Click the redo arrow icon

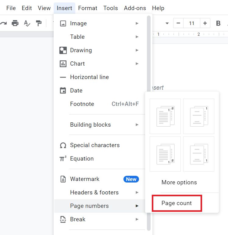point(4,23)
